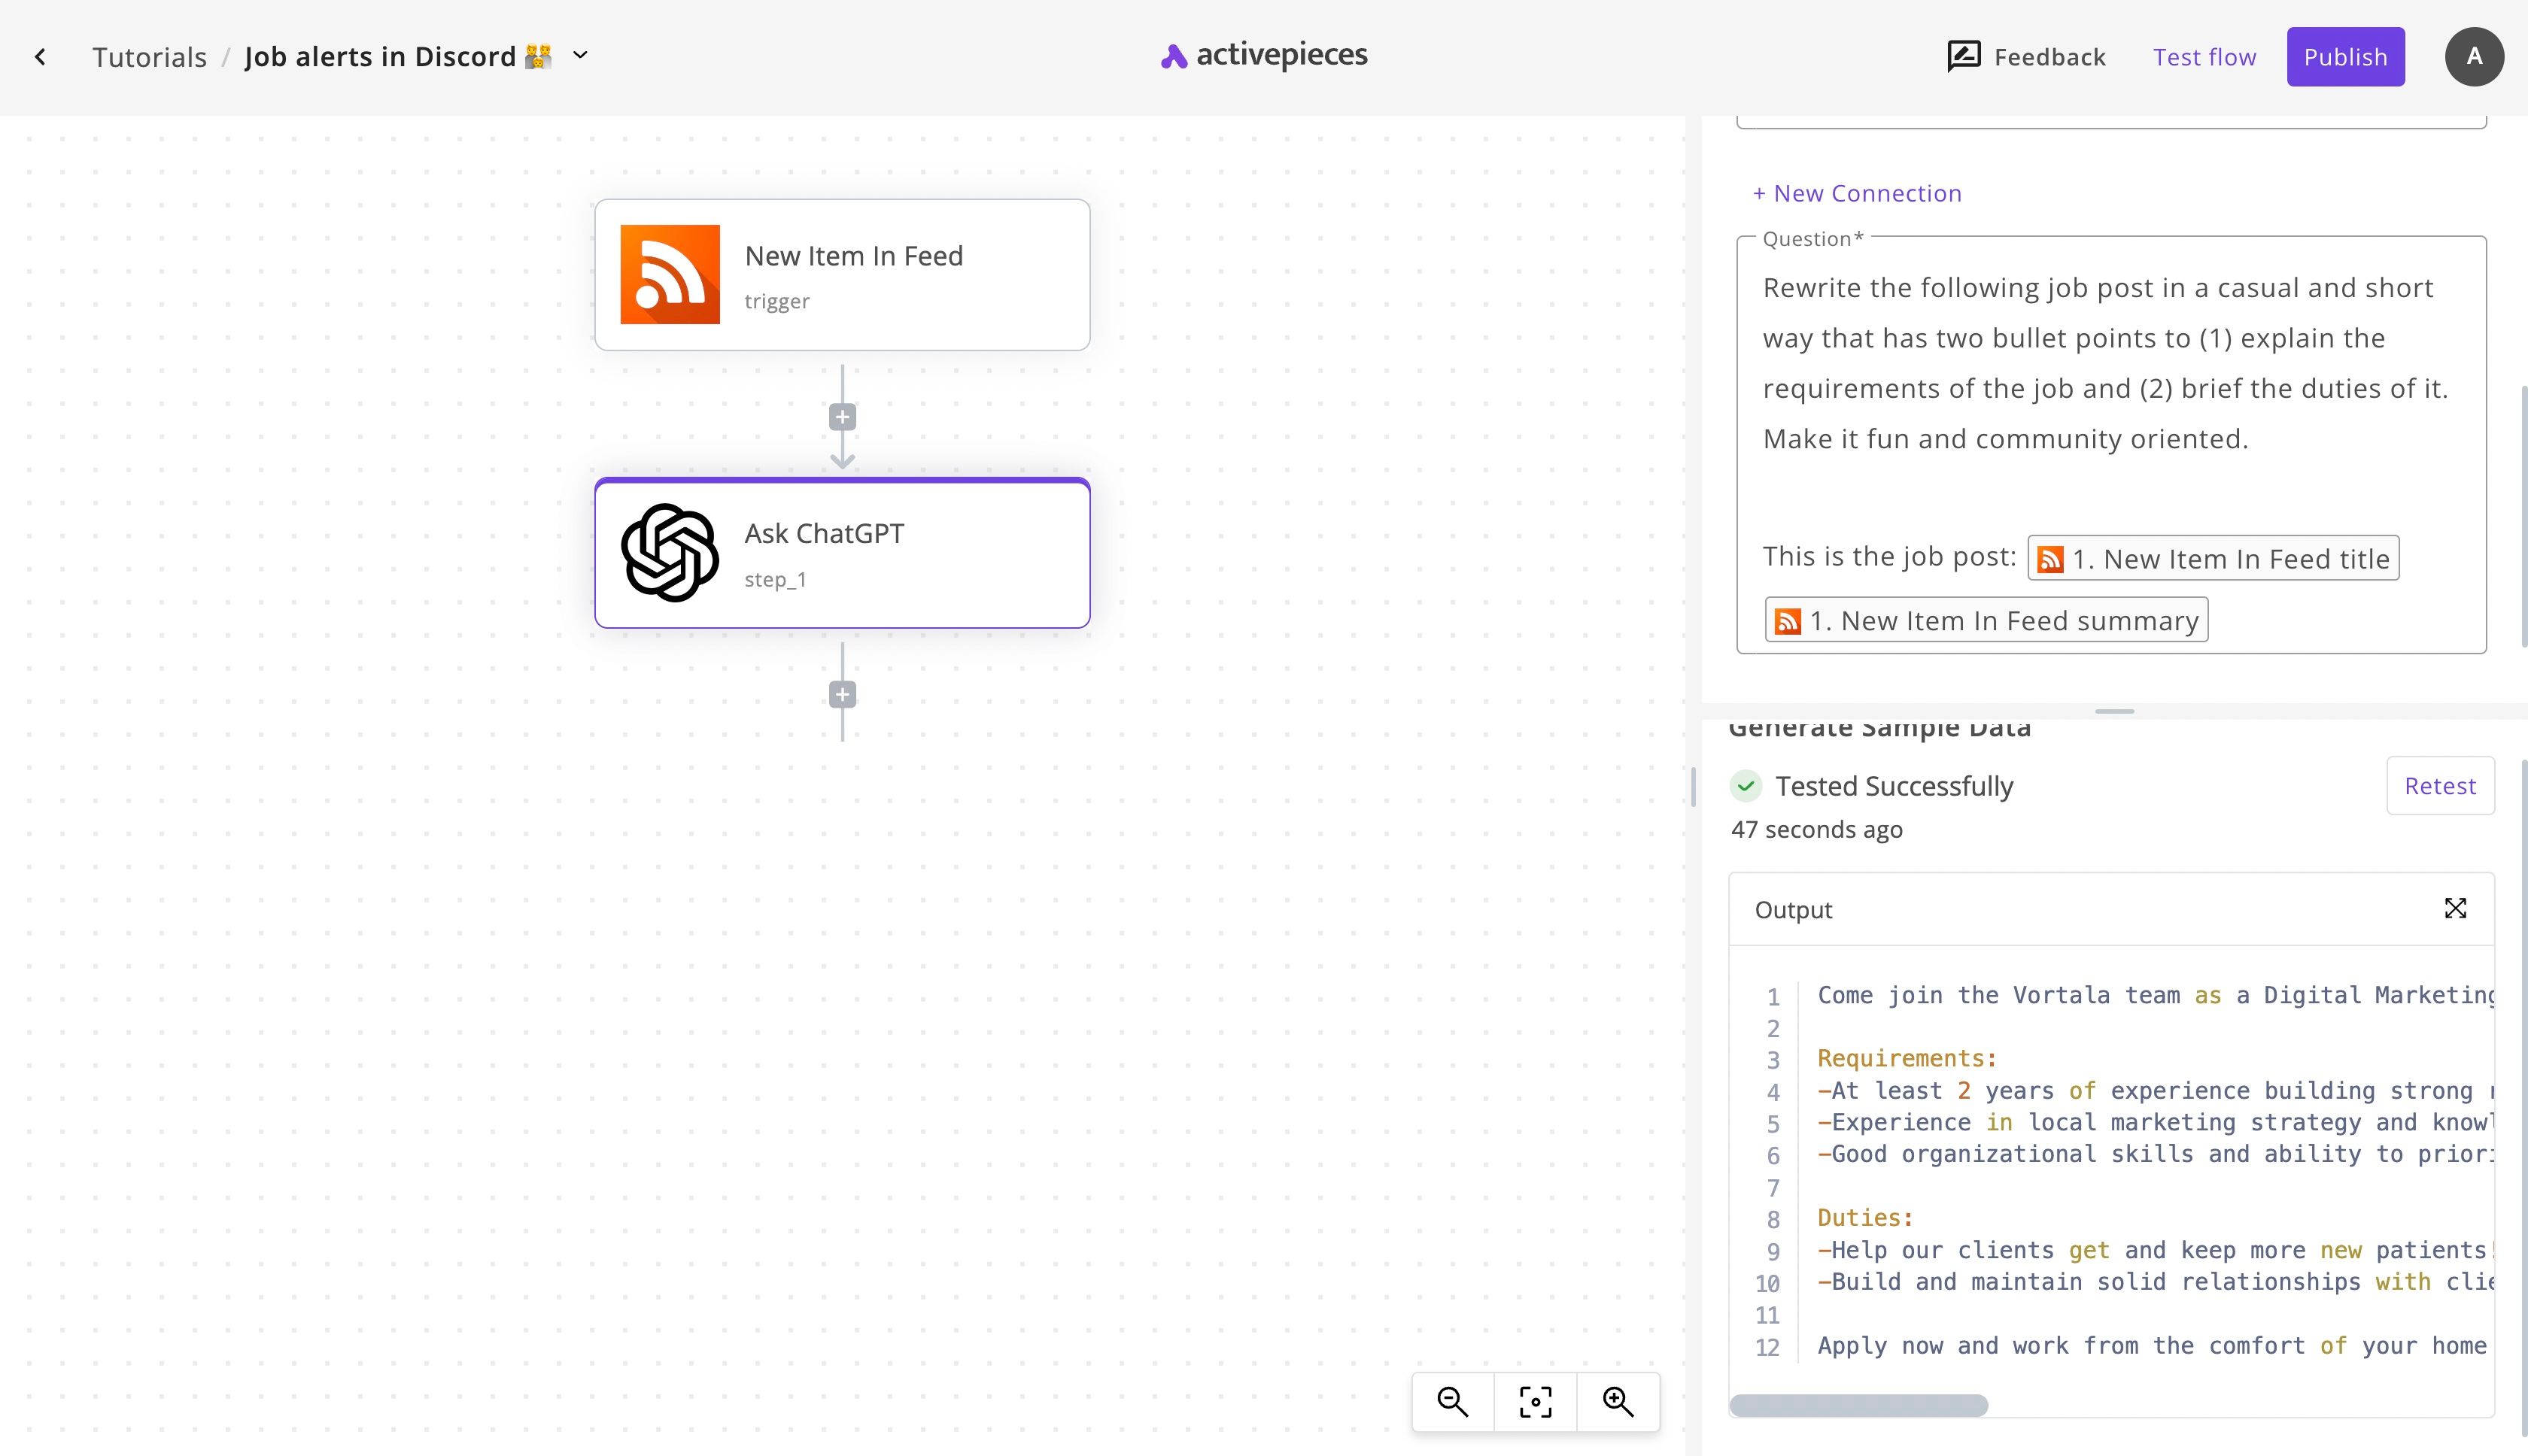
Task: Click the Duties: line in output
Action: (x=1864, y=1218)
